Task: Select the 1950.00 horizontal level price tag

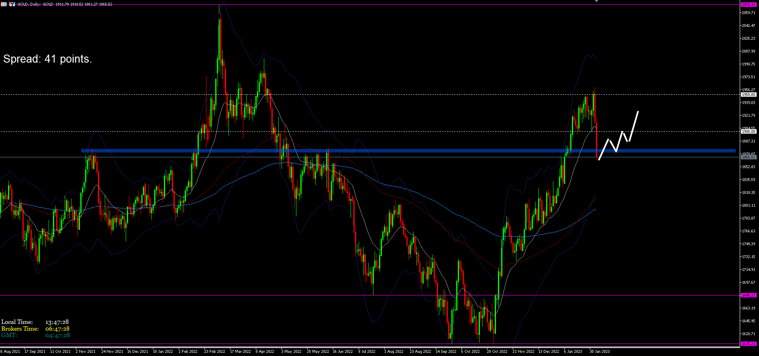Action: click(749, 95)
